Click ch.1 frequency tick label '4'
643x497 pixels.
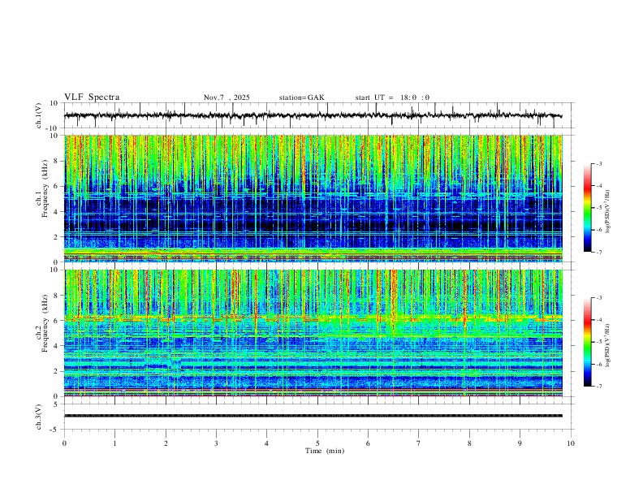[x=58, y=212]
